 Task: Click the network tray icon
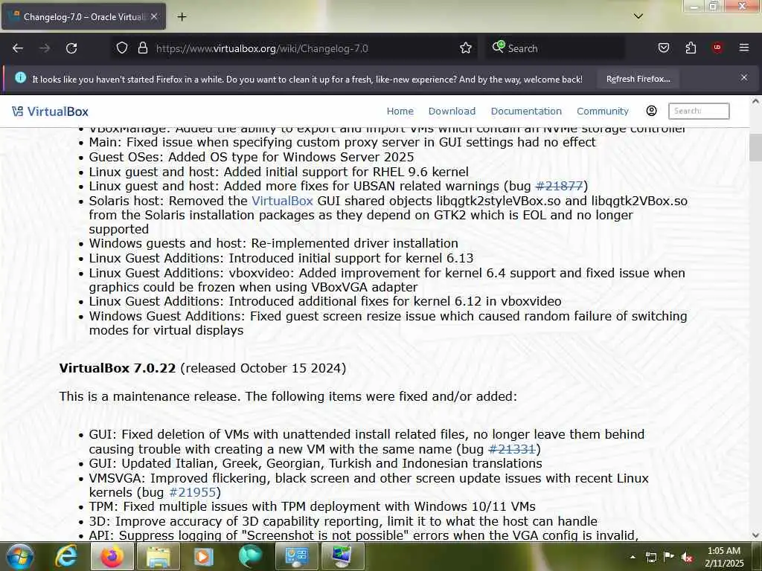(650, 557)
